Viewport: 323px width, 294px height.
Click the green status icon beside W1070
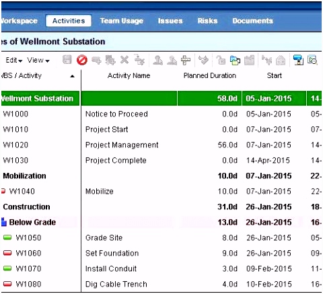pos(7,268)
